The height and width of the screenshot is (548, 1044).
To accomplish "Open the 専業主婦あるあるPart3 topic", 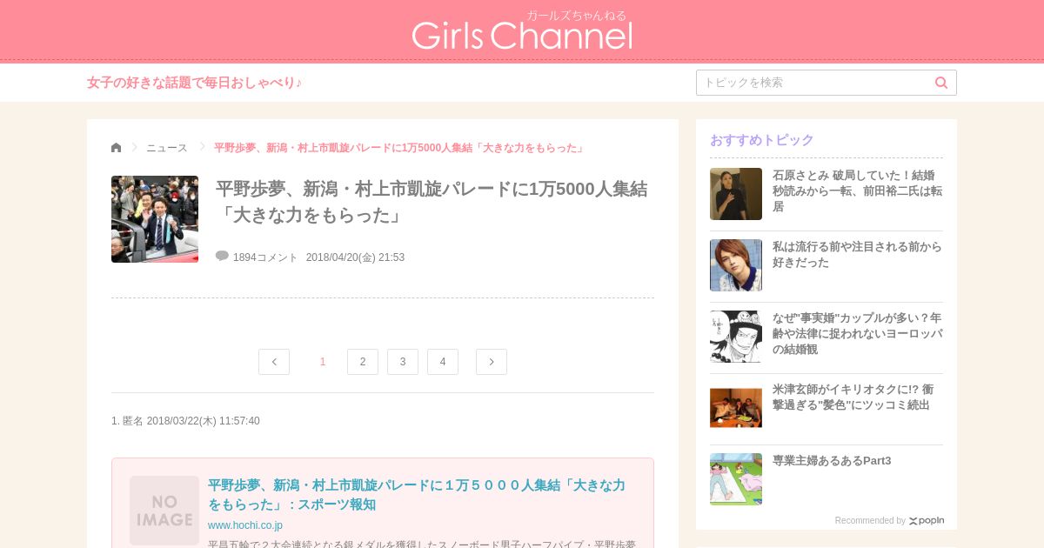I will (832, 461).
